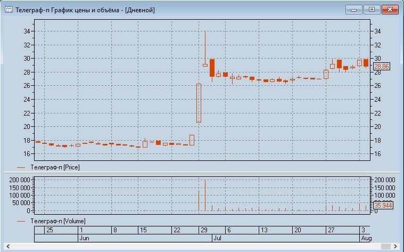Click the window title 'Телеграф-п График цены и объёма'
This screenshot has width=404, height=252.
click(68, 10)
